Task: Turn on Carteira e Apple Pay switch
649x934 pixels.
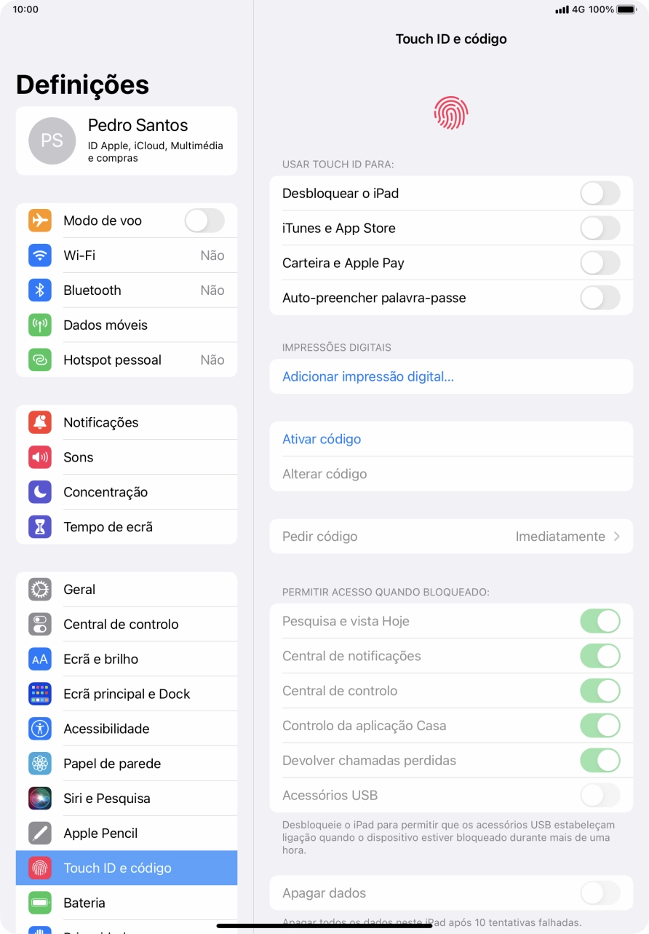Action: pos(600,264)
